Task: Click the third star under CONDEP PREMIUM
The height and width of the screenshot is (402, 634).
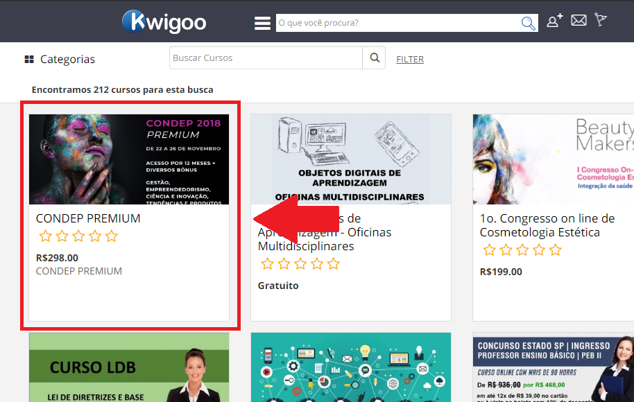Action: click(x=78, y=236)
